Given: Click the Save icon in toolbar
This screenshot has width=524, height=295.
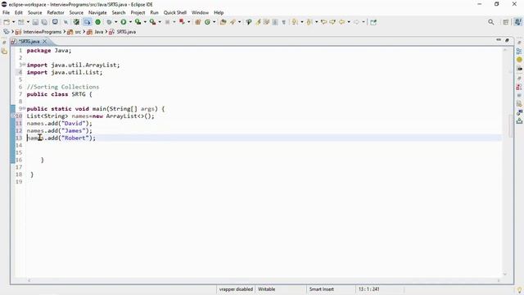Looking at the screenshot, I should (x=35, y=22).
